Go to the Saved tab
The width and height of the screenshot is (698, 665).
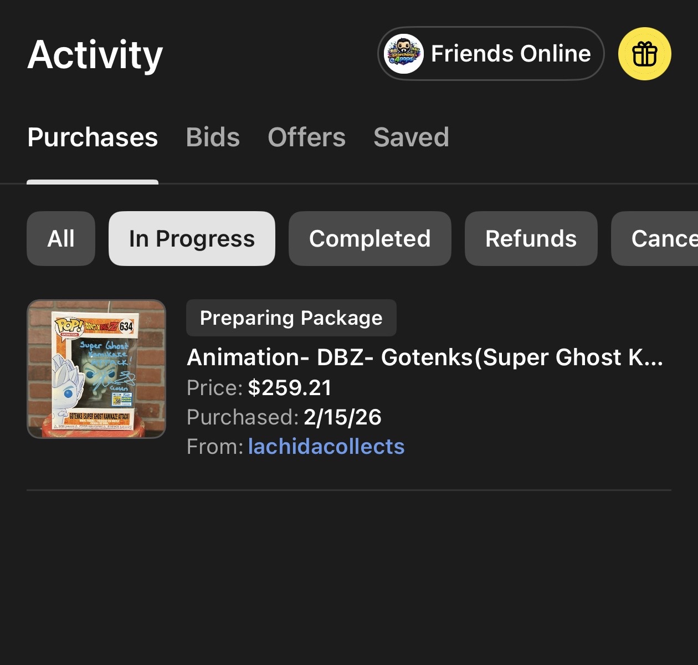tap(411, 137)
